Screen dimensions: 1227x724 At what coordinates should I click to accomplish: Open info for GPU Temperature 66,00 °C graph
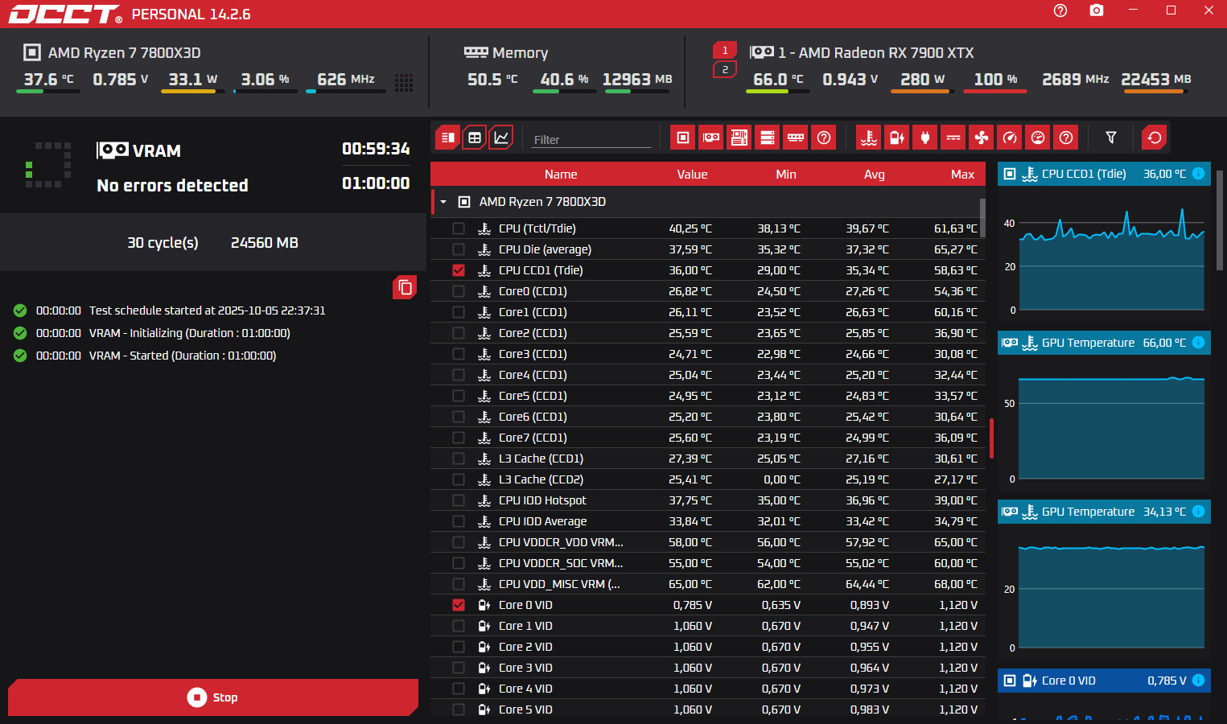pos(1198,343)
